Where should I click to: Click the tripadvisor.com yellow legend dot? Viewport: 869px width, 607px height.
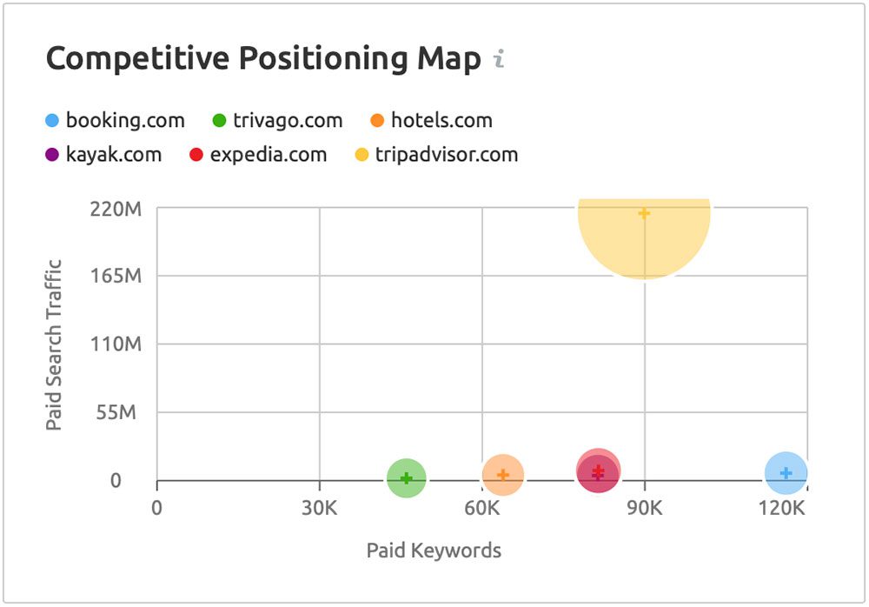(x=362, y=155)
